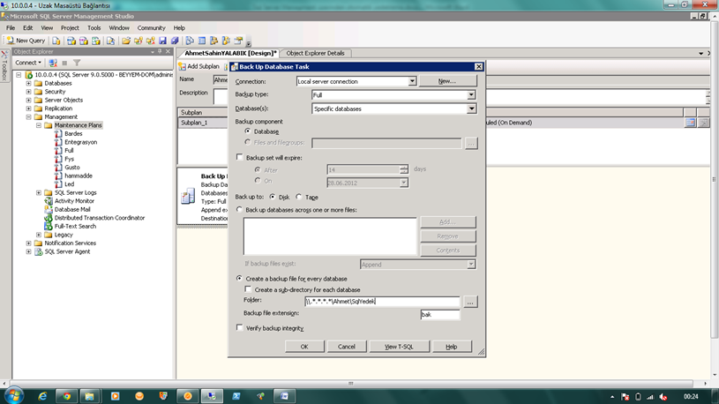This screenshot has height=404, width=719.
Task: Open the Connect dropdown in Object Explorer
Action: (x=28, y=63)
